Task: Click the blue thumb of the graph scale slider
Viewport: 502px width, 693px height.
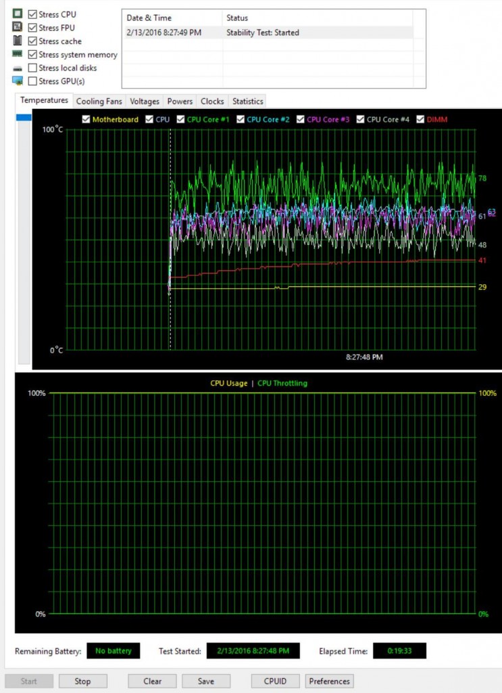Action: point(24,118)
